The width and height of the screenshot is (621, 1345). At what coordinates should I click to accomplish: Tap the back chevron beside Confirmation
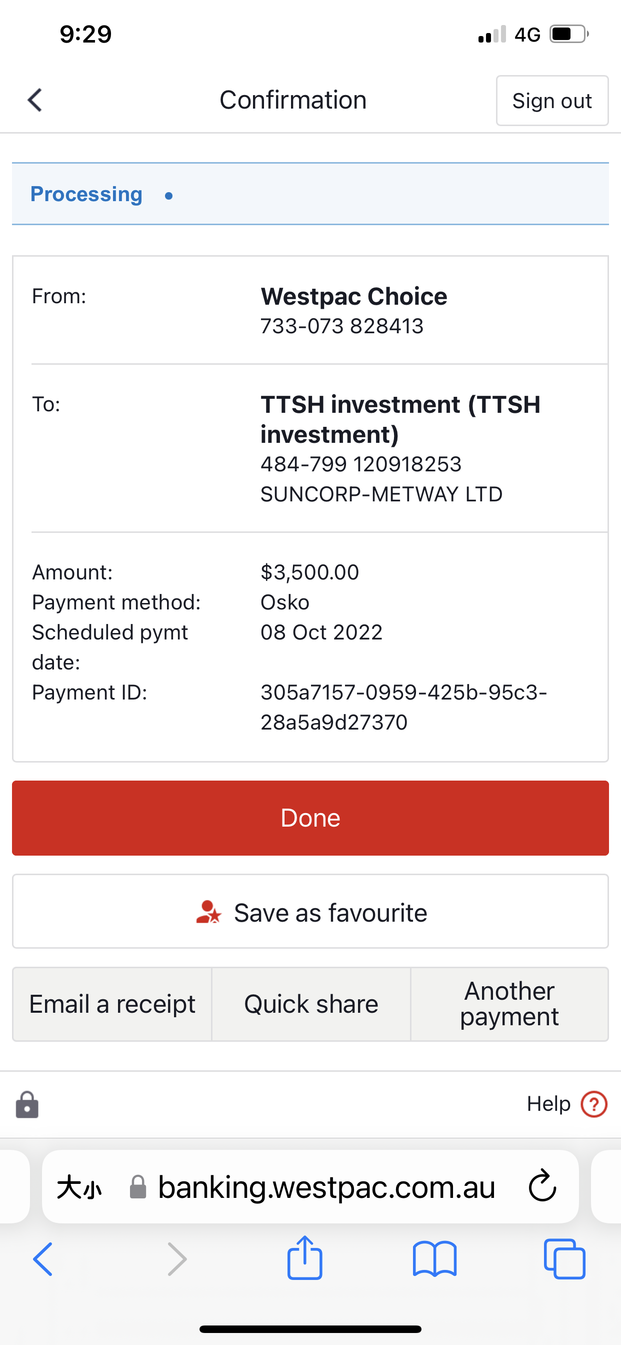(x=35, y=100)
